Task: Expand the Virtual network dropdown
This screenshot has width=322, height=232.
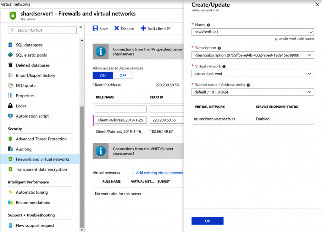Action: (x=253, y=73)
